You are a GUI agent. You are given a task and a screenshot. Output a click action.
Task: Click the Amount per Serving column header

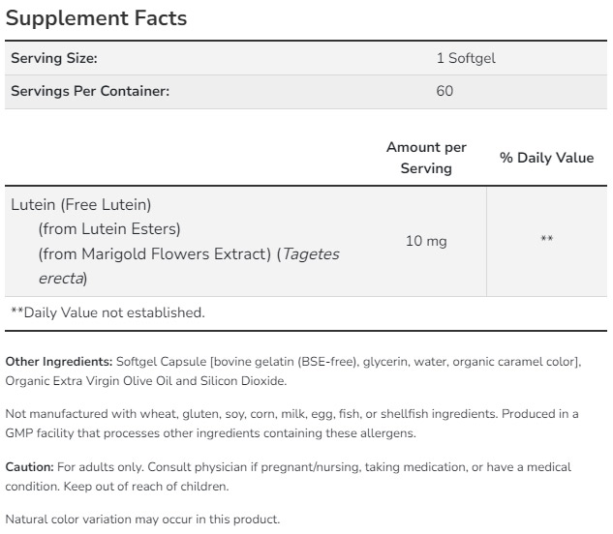tap(426, 158)
